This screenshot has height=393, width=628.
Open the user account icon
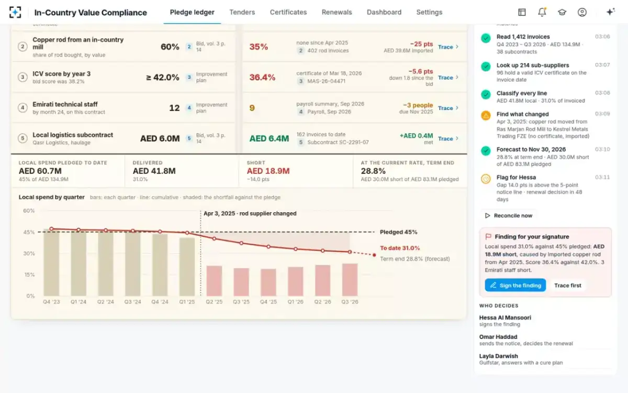[x=582, y=12]
